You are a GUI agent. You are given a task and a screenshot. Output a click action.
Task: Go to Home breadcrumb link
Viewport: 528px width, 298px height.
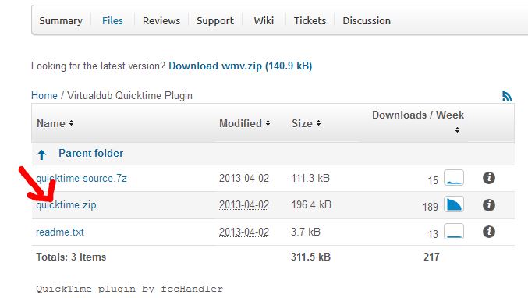click(44, 96)
